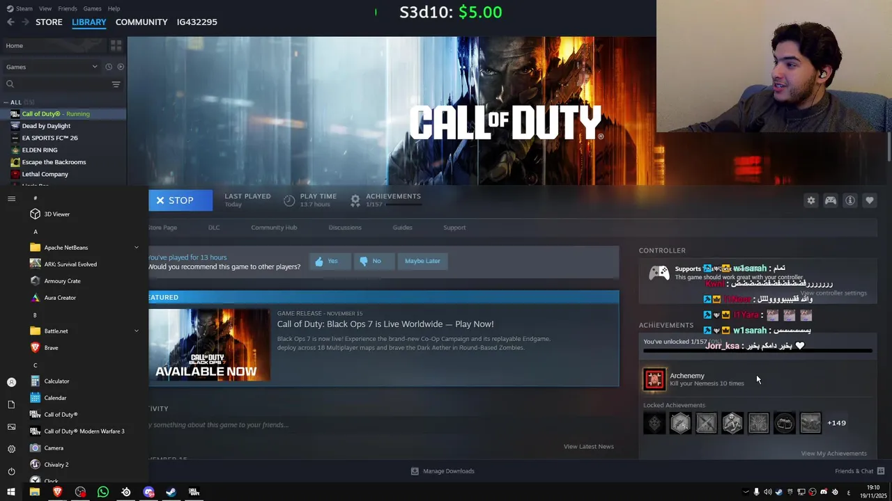Click the achievements progress bar
The width and height of the screenshot is (892, 501).
758,351
